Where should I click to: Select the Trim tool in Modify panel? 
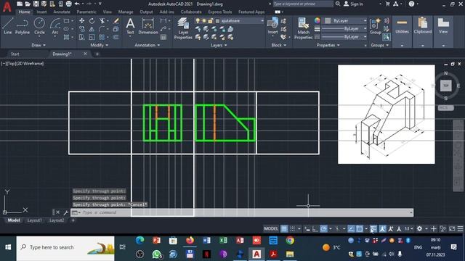tap(102, 21)
